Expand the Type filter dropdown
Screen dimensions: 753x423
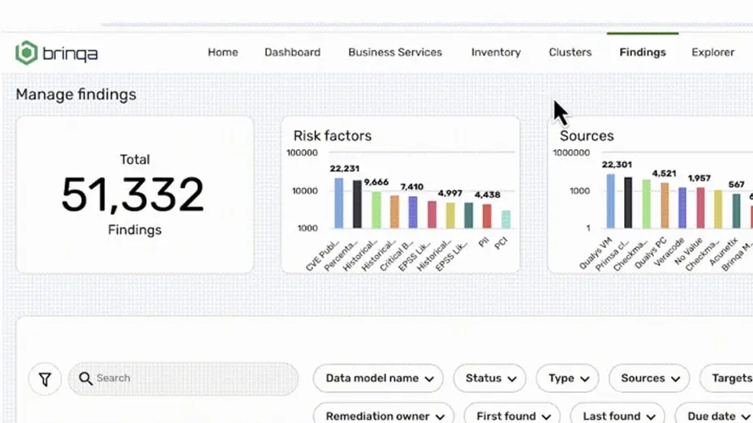568,378
